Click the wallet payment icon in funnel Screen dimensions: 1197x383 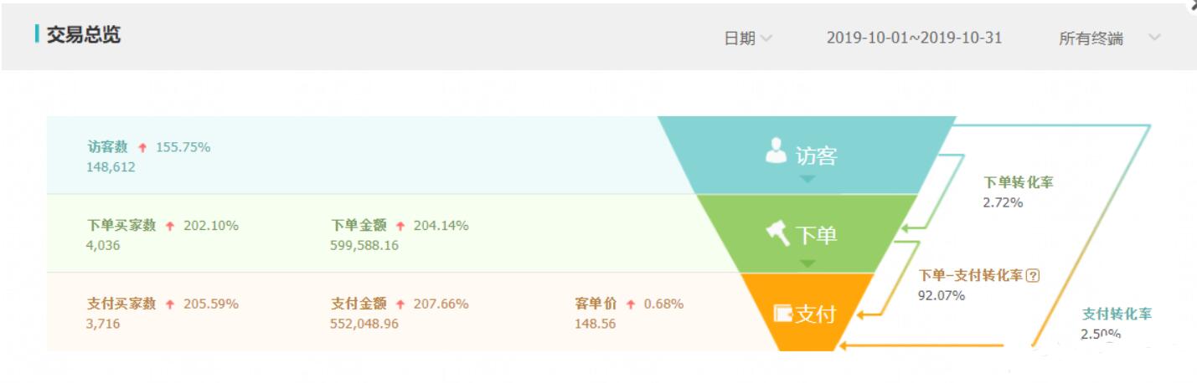(x=782, y=314)
